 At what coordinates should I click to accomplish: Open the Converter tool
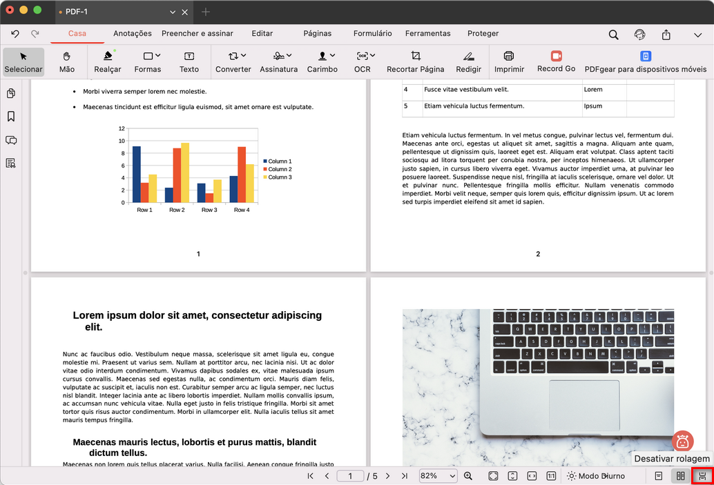pyautogui.click(x=233, y=62)
